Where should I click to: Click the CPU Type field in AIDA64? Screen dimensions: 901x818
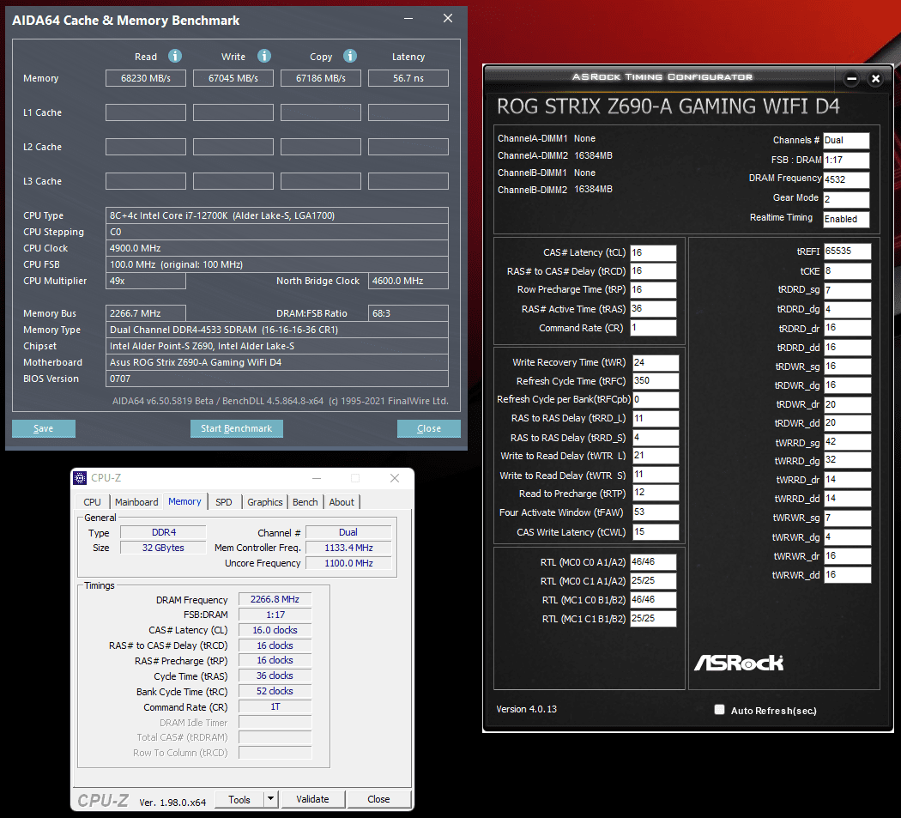(277, 215)
